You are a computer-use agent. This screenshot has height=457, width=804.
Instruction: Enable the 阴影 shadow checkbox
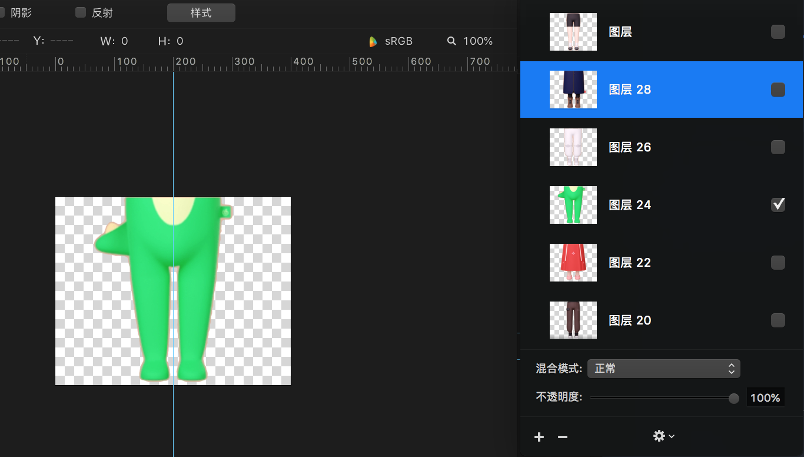2,12
